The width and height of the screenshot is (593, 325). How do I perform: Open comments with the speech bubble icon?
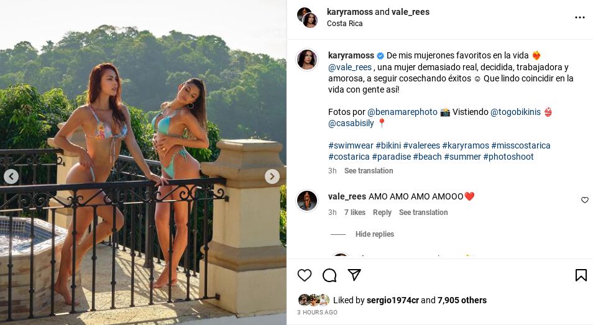coord(329,275)
